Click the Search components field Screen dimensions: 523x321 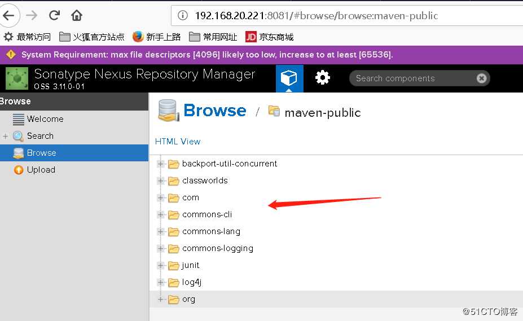point(420,78)
